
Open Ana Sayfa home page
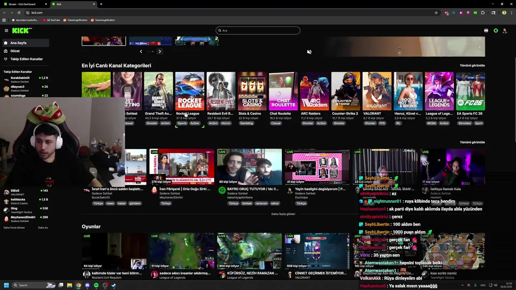(25, 43)
